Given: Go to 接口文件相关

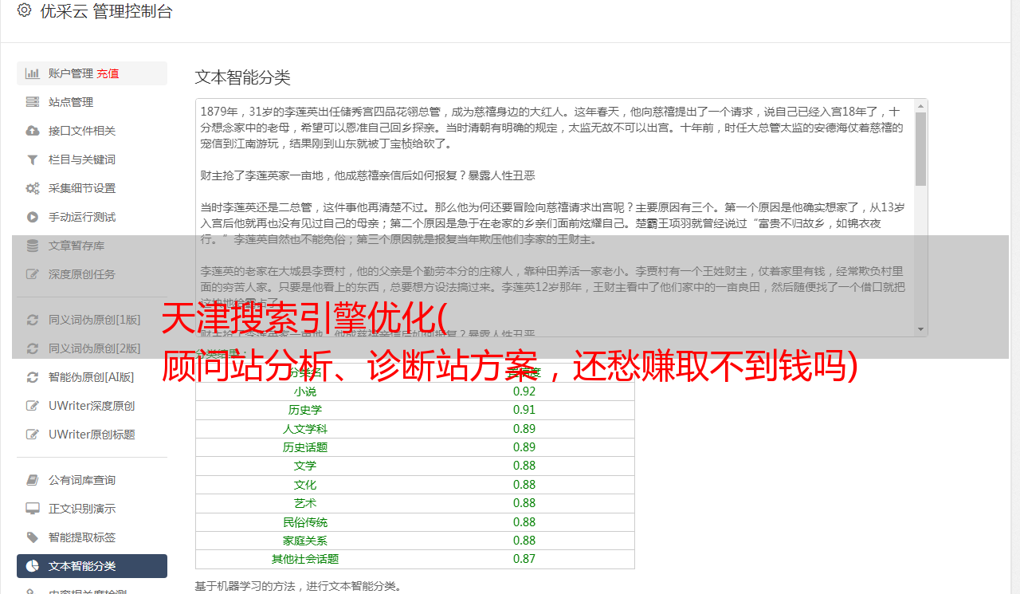Looking at the screenshot, I should tap(92, 131).
